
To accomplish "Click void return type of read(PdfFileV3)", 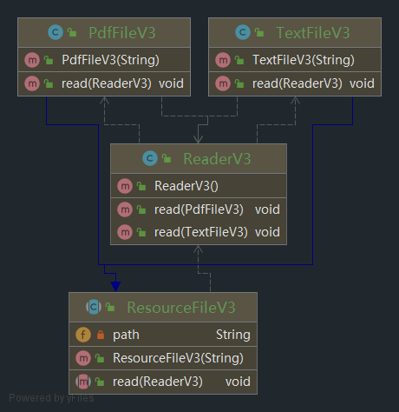I will [x=267, y=209].
